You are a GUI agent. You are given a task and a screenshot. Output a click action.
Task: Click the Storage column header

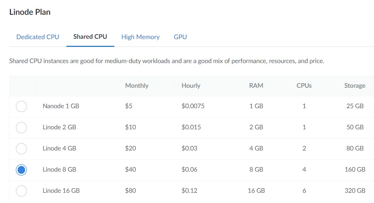tap(355, 86)
